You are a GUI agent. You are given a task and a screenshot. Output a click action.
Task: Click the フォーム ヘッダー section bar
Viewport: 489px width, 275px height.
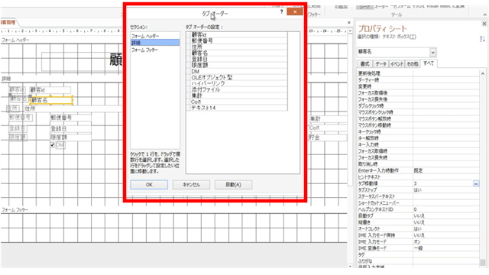point(63,40)
